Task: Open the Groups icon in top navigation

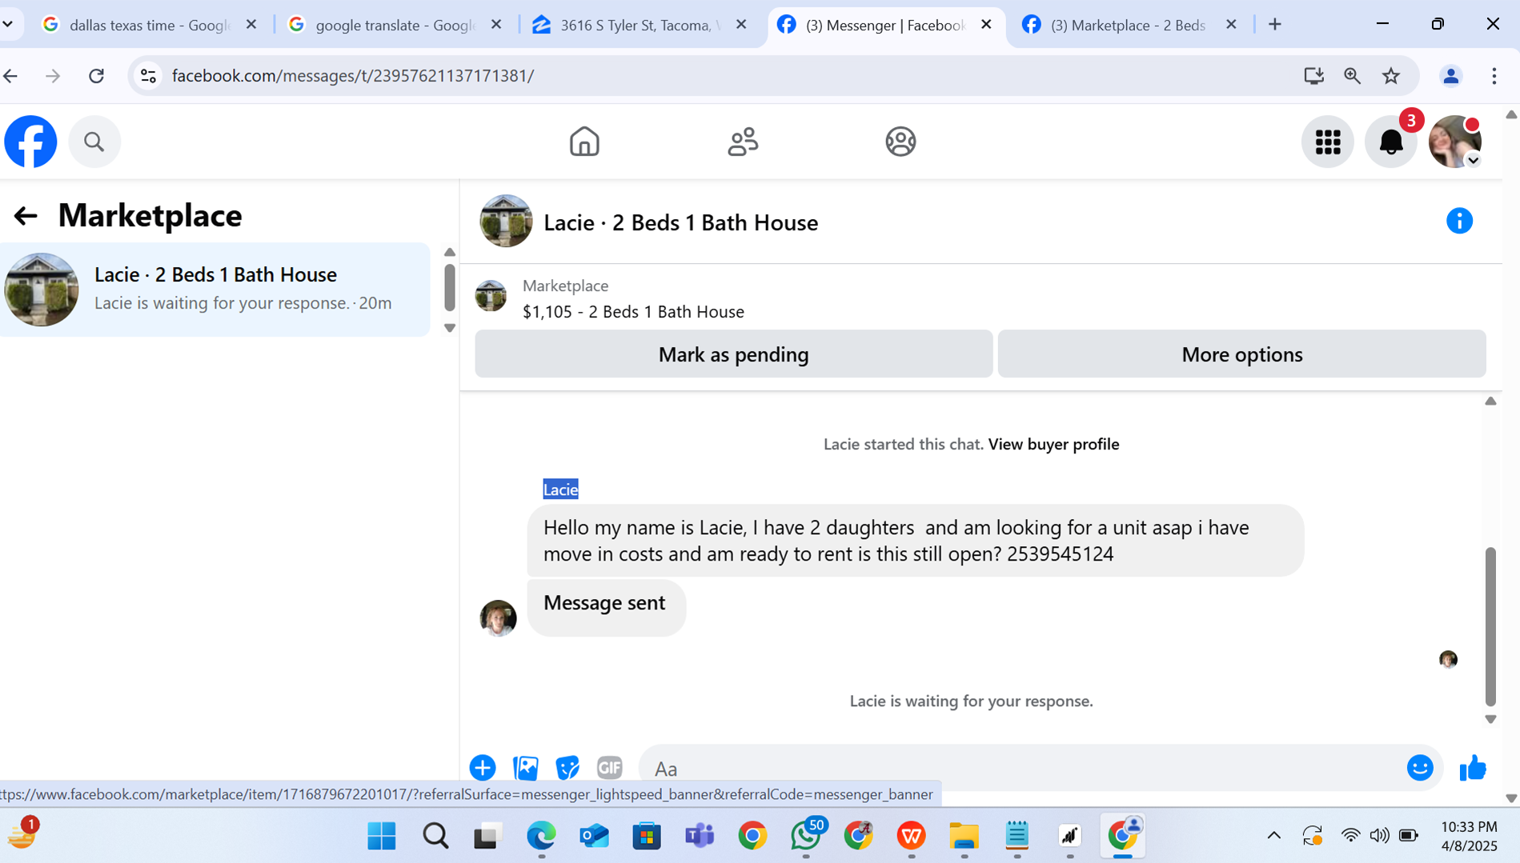Action: pos(900,142)
